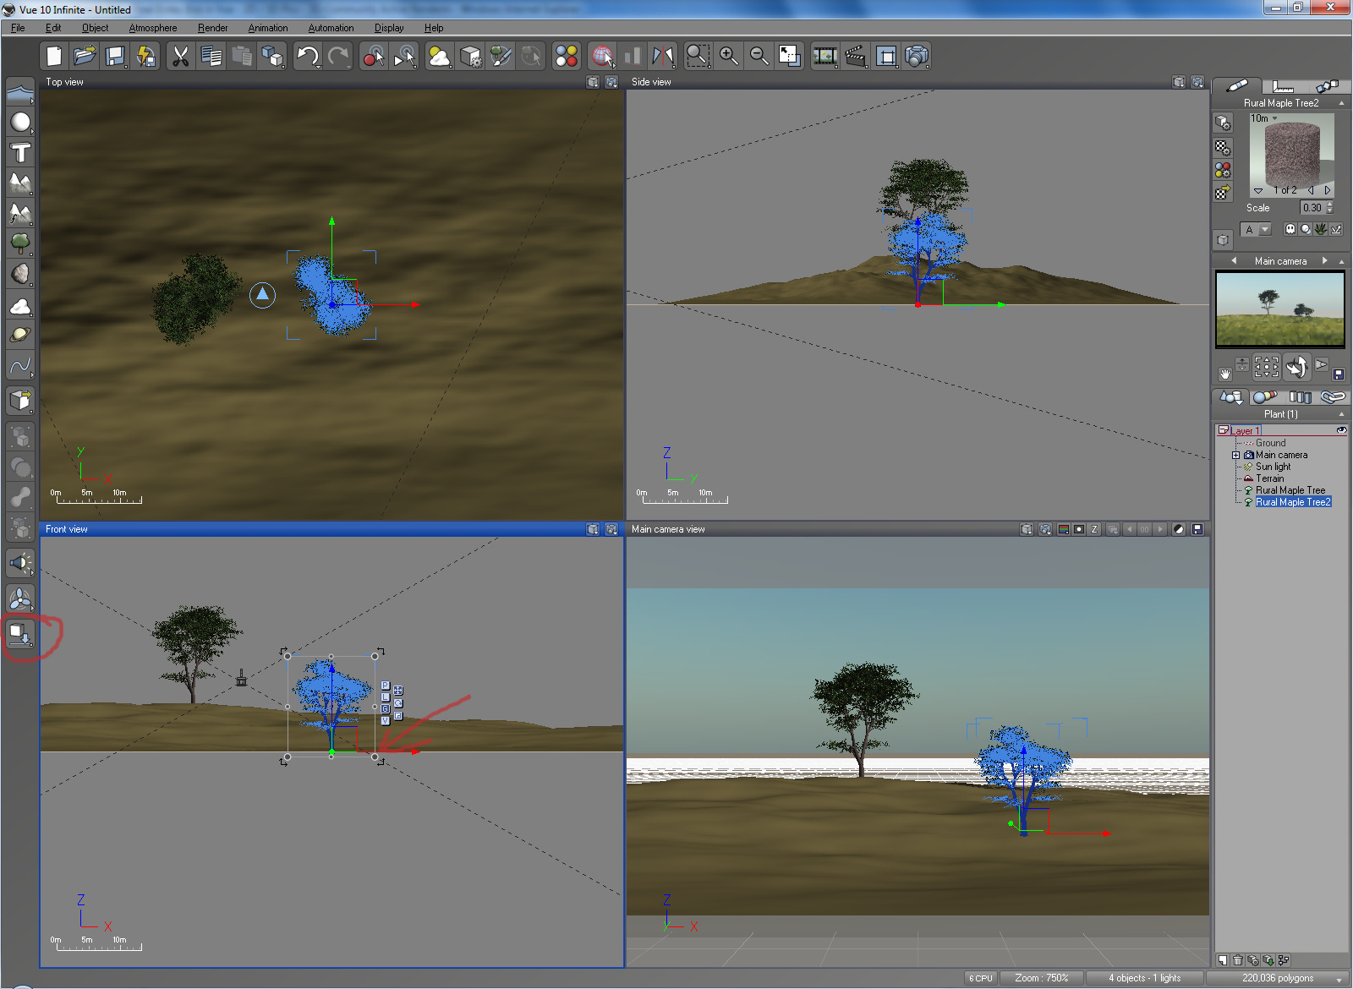Add a ventilator with the fan tool
The width and height of the screenshot is (1353, 989).
[20, 599]
